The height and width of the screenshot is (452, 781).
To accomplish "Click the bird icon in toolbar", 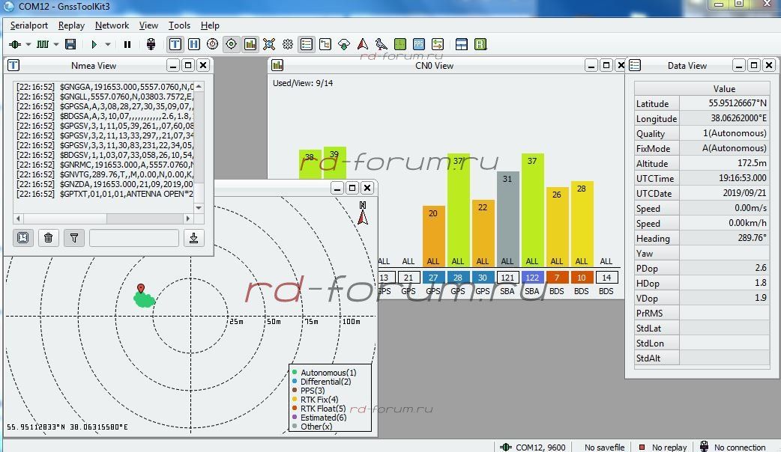I will pos(381,44).
